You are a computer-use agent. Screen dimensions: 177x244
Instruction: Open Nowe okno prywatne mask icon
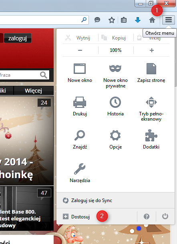click(115, 68)
